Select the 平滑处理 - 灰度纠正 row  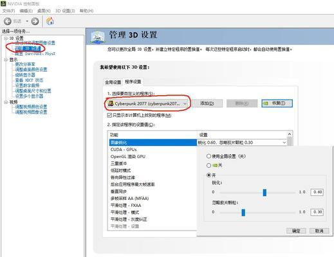tap(153, 219)
